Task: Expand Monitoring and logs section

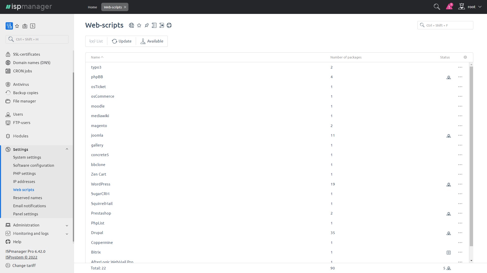Action: (x=67, y=234)
